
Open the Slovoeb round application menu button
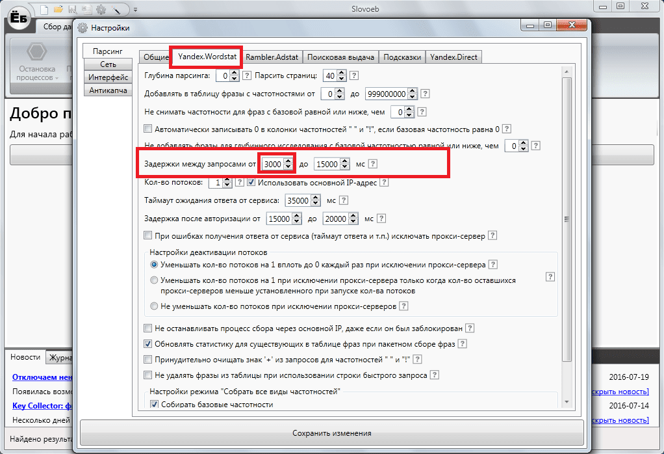[x=19, y=18]
